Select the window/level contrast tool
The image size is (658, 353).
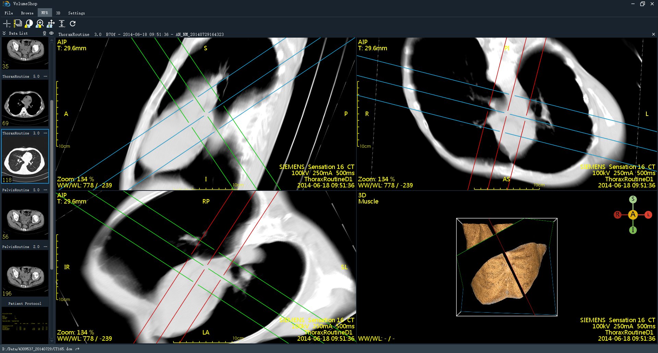(x=29, y=24)
